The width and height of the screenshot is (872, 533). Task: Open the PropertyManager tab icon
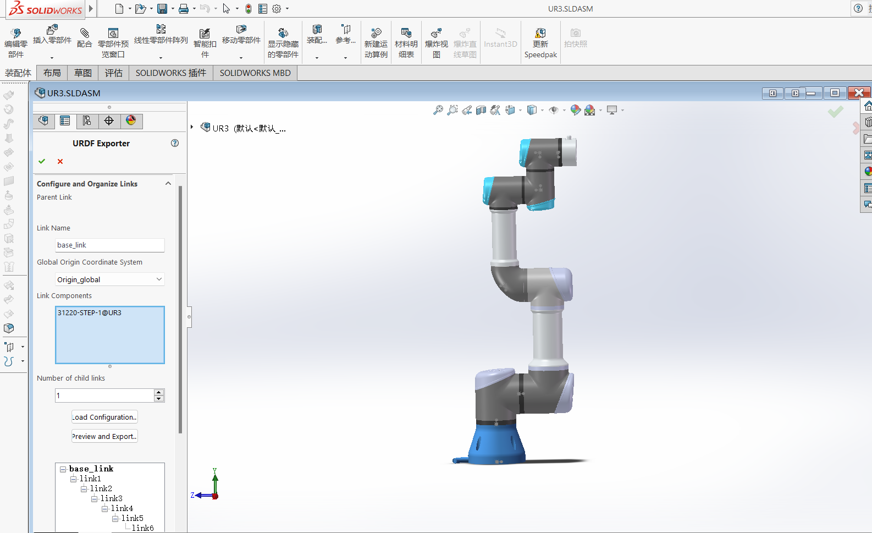(x=65, y=121)
